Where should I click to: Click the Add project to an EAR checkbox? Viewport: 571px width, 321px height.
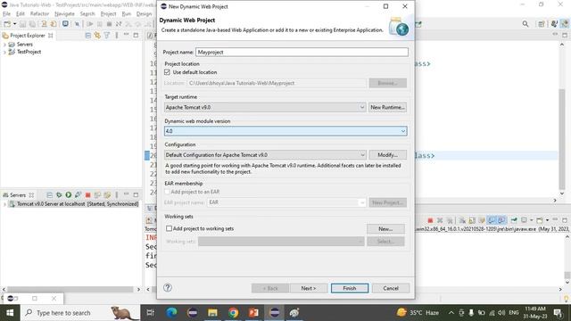point(167,192)
